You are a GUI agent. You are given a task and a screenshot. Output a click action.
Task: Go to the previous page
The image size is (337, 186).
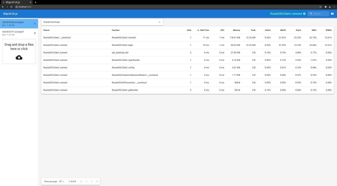(x=86, y=181)
